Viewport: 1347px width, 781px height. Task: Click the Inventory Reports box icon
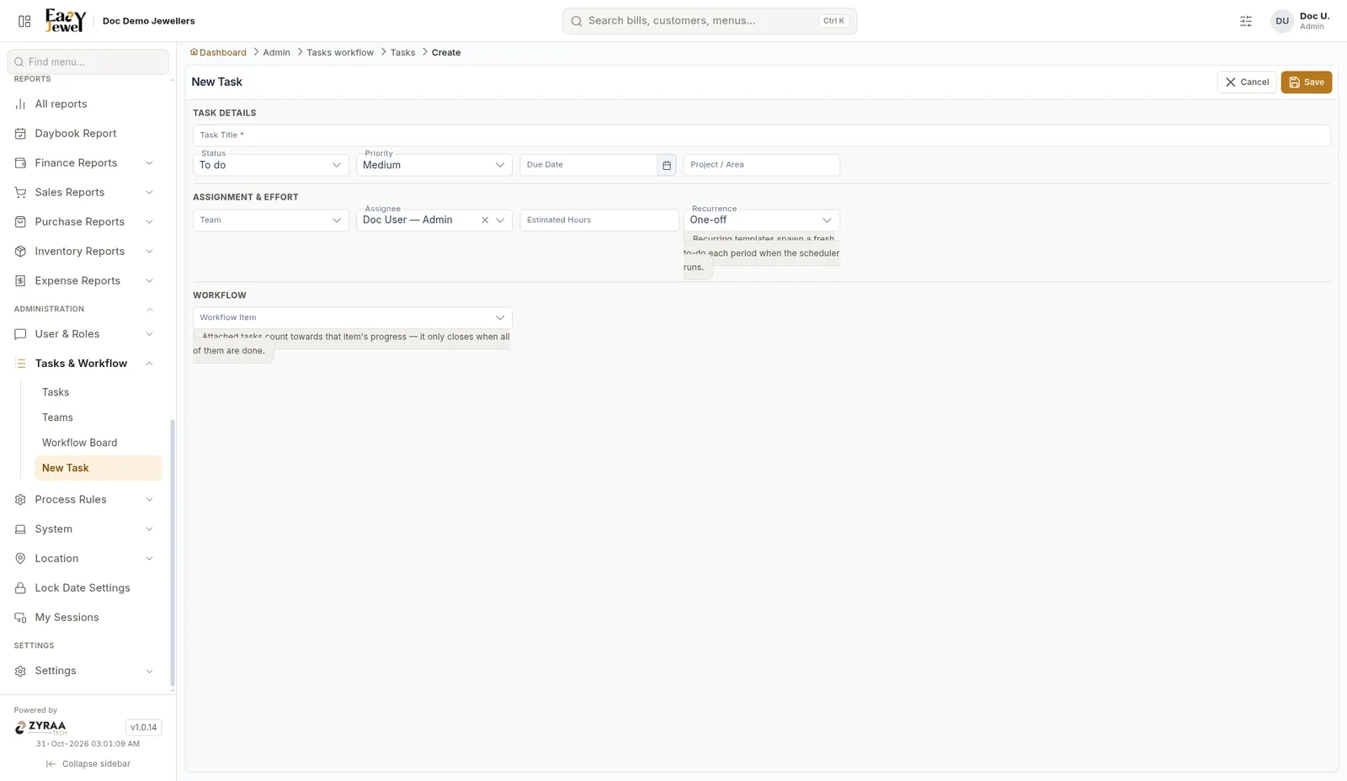(x=20, y=252)
